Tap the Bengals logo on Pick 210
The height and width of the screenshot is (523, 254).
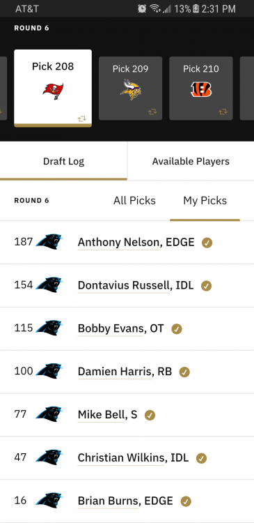201,89
